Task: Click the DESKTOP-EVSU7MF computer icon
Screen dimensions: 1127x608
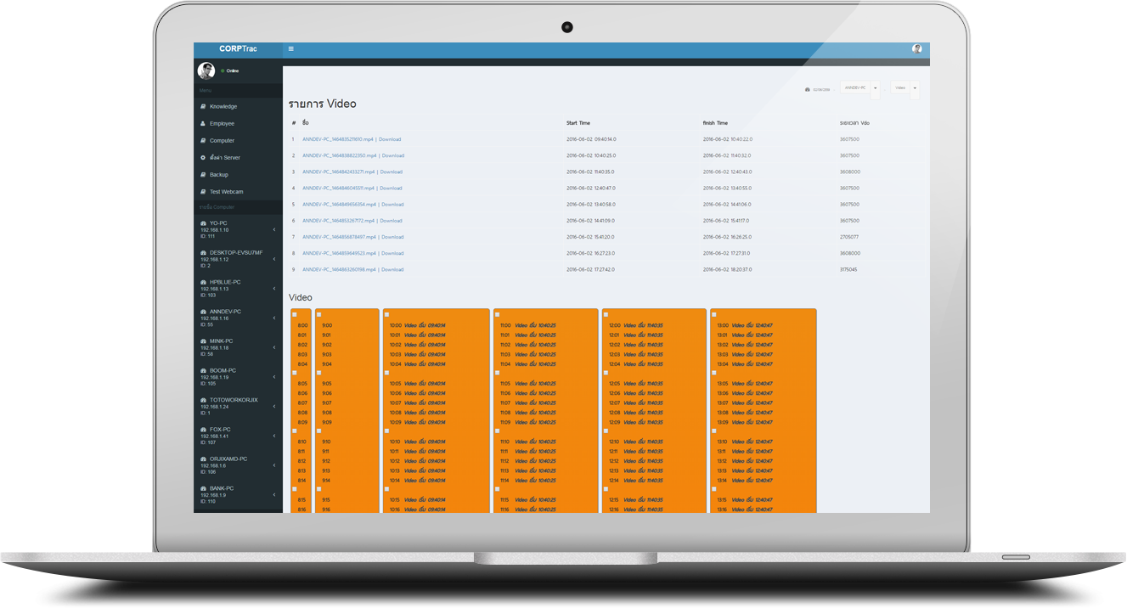Action: pyautogui.click(x=203, y=253)
